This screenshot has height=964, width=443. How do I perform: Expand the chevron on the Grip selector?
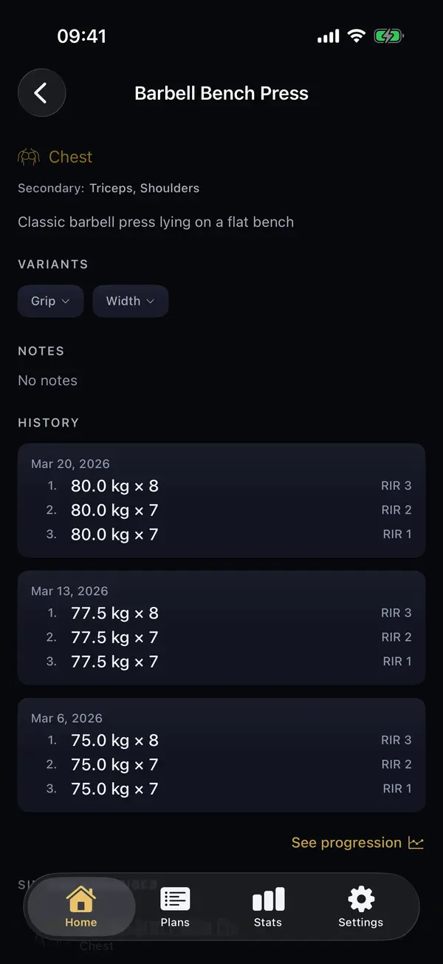(69, 301)
